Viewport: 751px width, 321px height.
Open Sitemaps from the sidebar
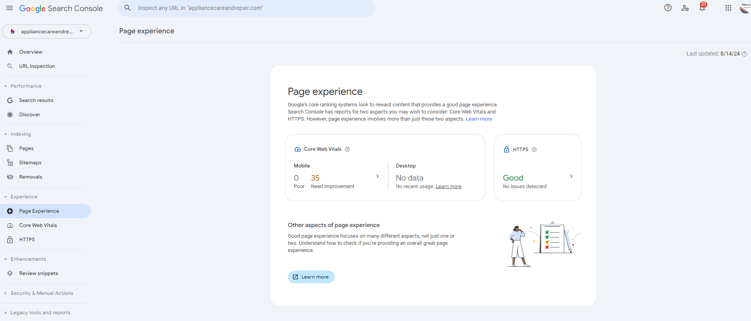pos(30,163)
